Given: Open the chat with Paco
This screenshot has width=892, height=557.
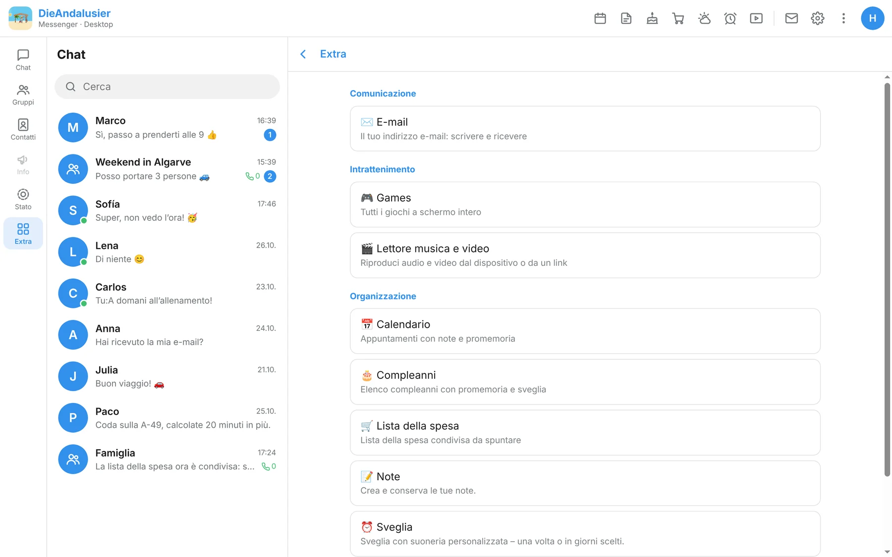Looking at the screenshot, I should click(x=167, y=418).
